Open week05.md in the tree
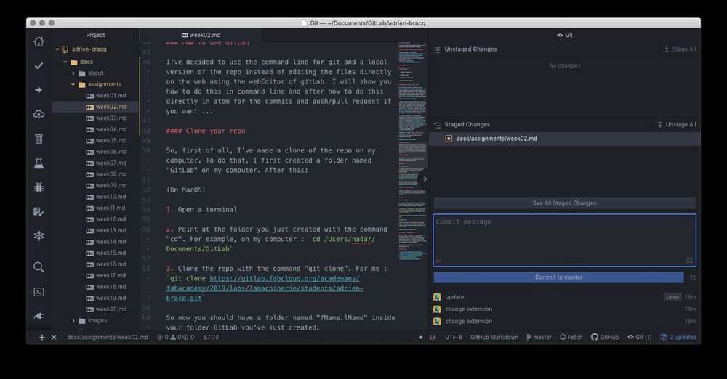 (x=105, y=140)
